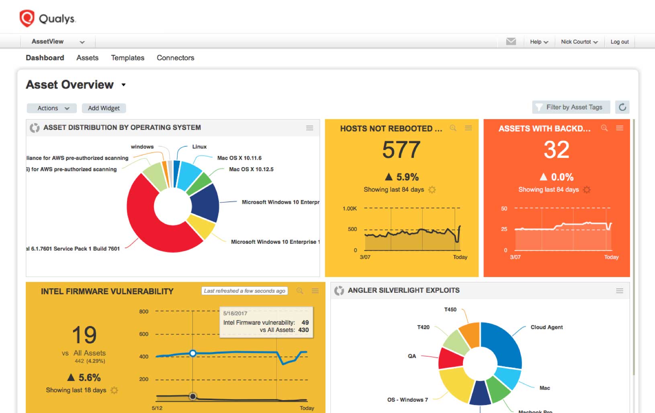Select the Connectors tab
Image resolution: width=655 pixels, height=413 pixels.
coord(175,58)
